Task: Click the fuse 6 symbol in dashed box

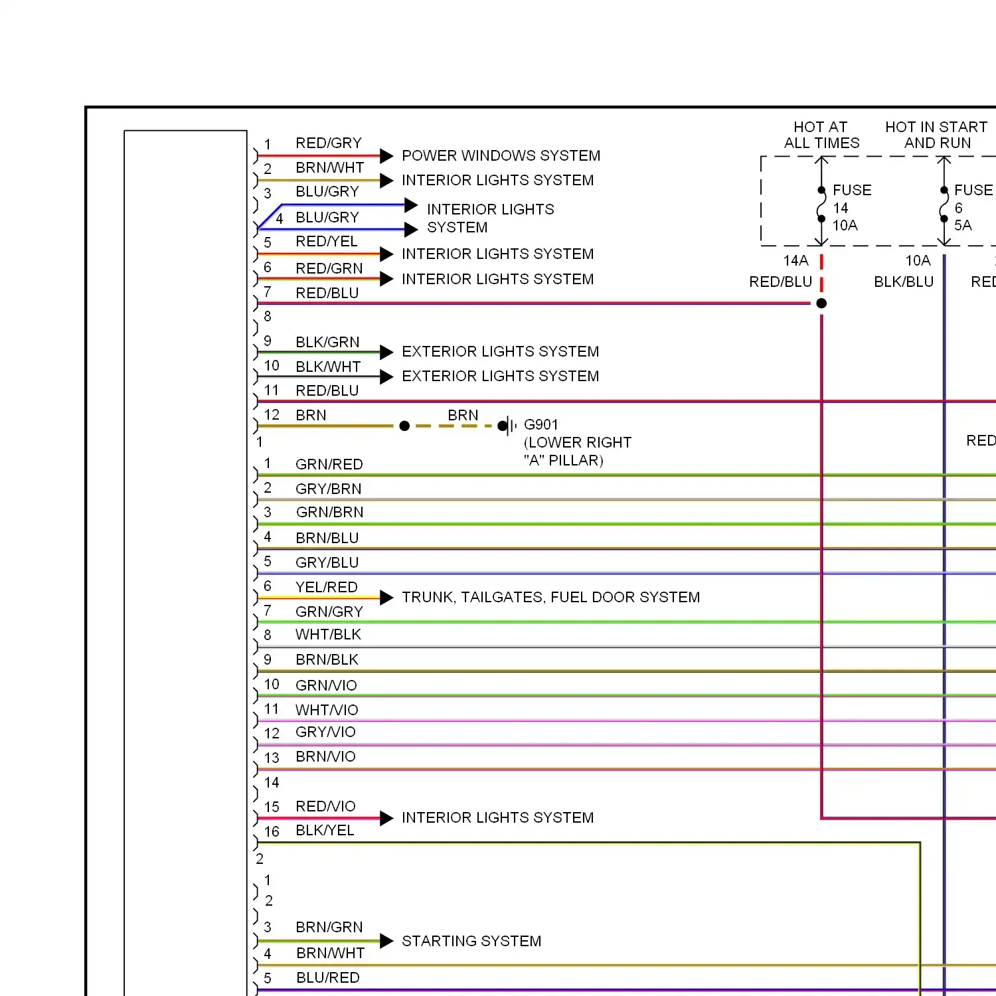Action: click(x=944, y=204)
